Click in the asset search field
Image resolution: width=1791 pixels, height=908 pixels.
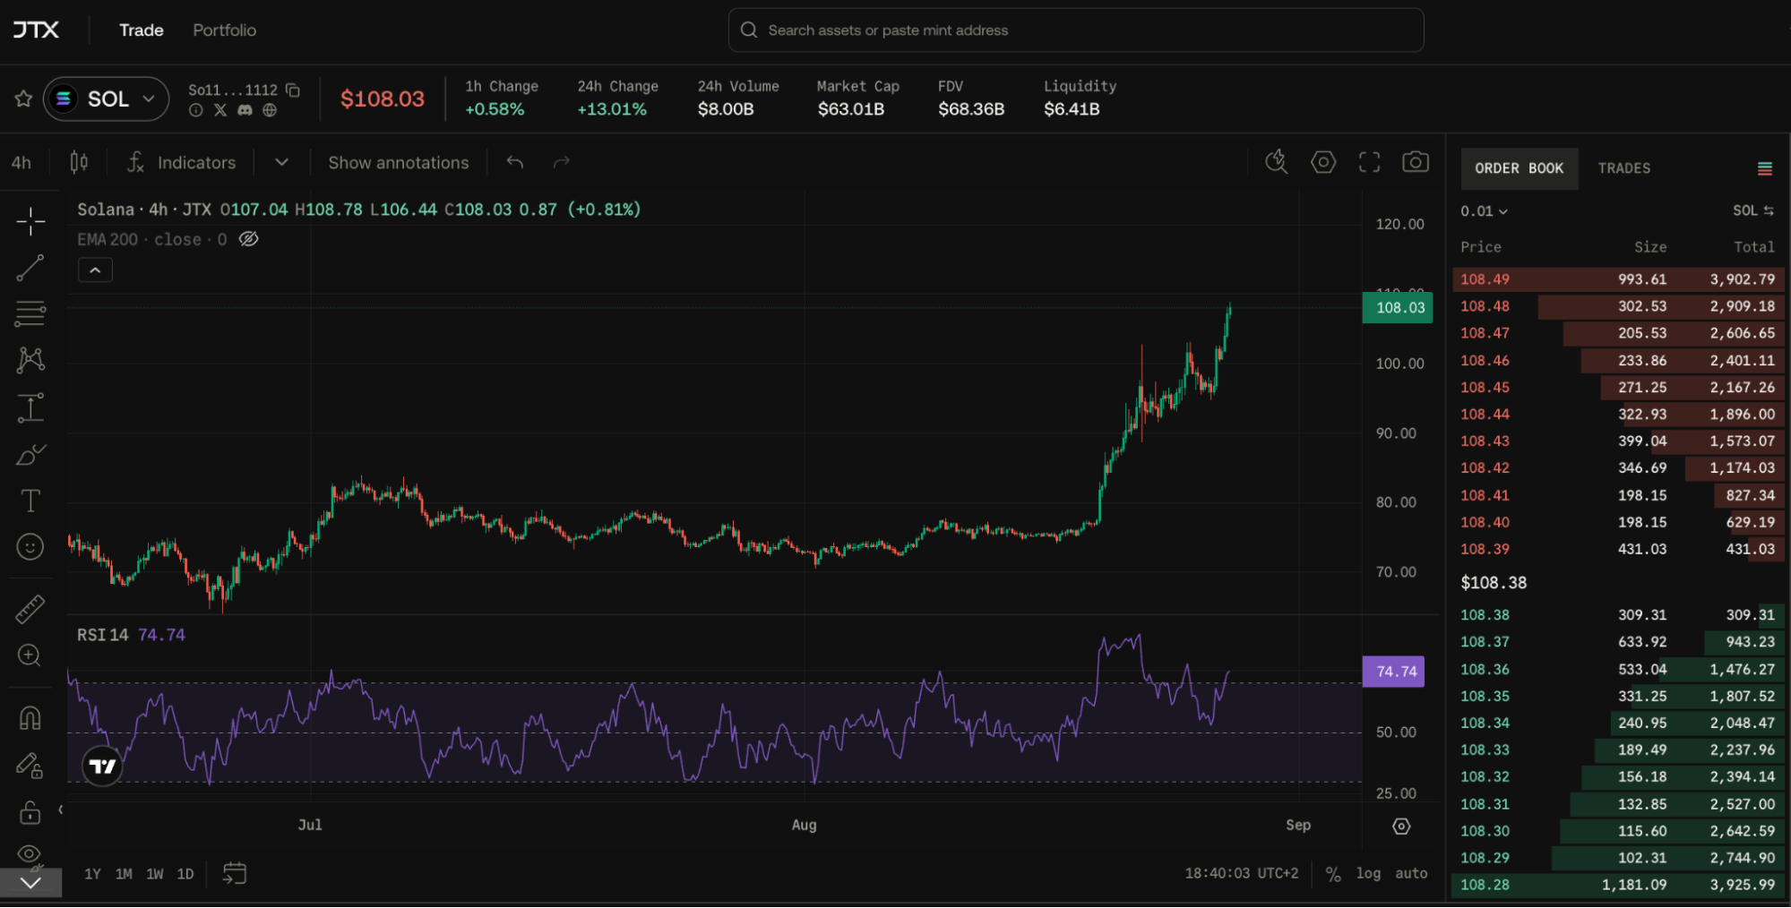(1076, 30)
